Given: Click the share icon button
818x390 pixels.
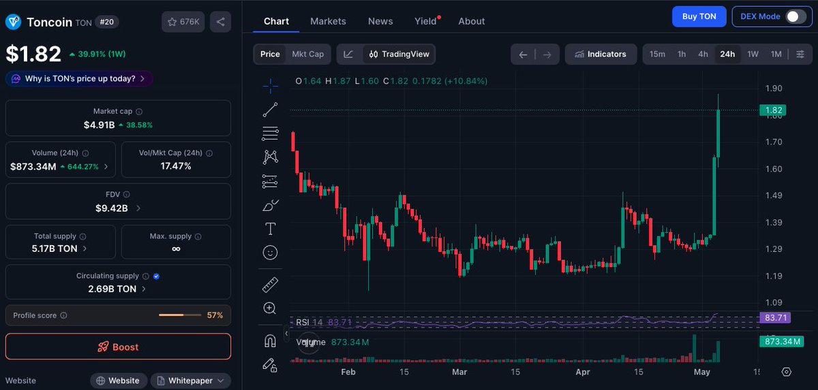Looking at the screenshot, I should point(220,22).
